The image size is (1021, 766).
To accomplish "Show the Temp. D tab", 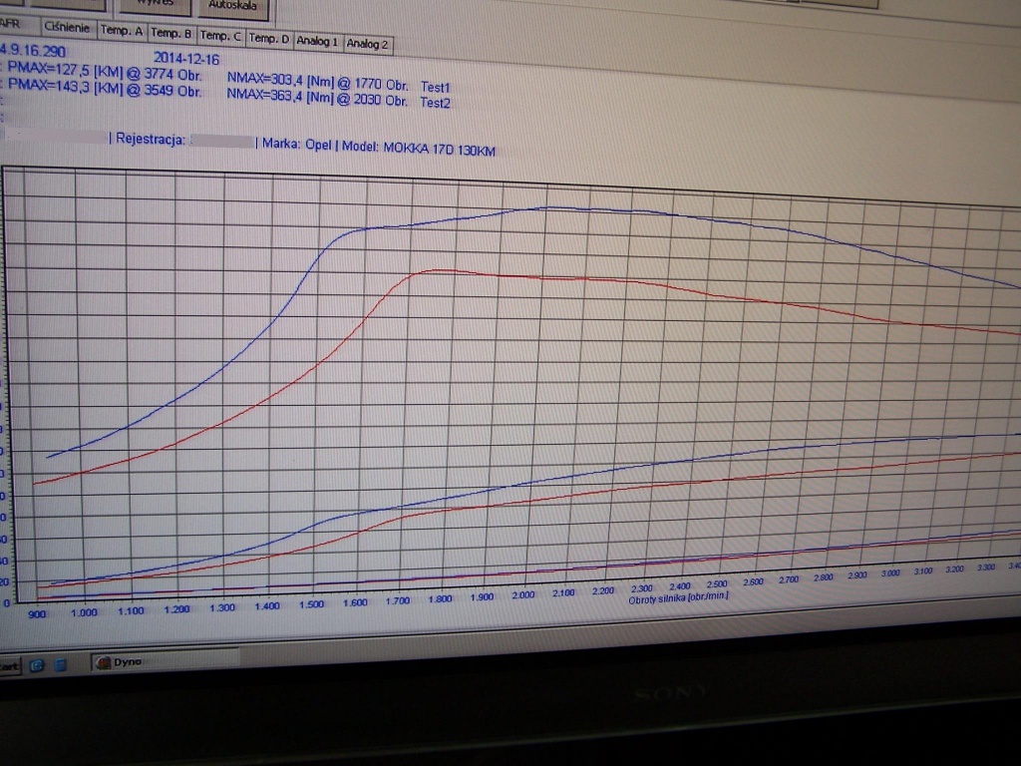I will coord(268,39).
